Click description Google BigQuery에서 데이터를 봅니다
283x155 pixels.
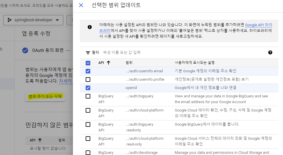[207, 124]
